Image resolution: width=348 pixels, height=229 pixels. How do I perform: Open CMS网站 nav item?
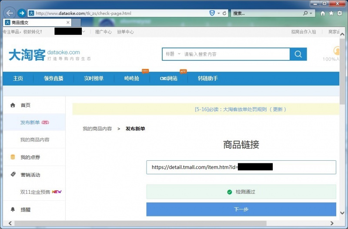169,79
